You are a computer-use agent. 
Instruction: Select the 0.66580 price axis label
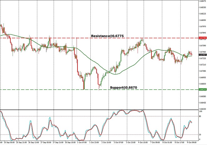point(203,96)
